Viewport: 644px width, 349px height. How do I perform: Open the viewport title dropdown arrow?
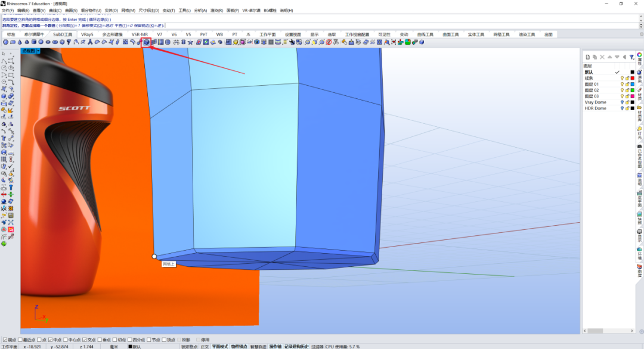point(38,51)
